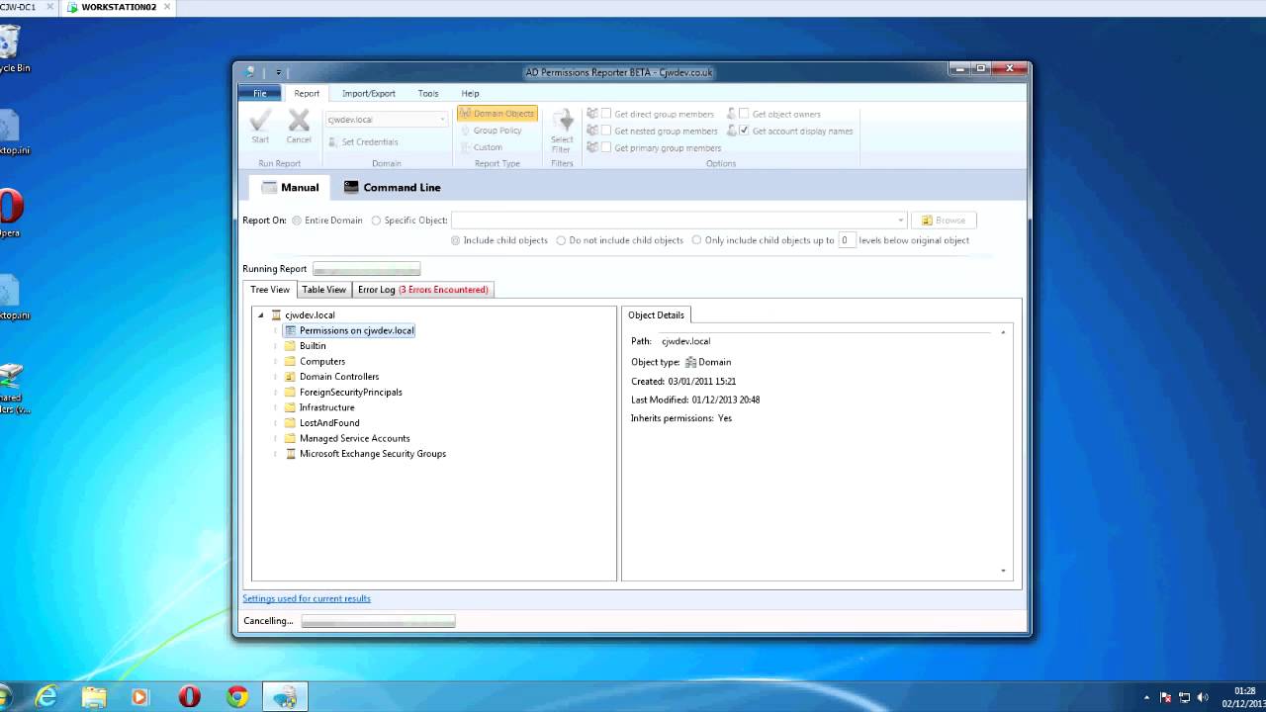Viewport: 1266px width, 712px height.
Task: Select the Entire Domain radio button
Action: point(297,221)
